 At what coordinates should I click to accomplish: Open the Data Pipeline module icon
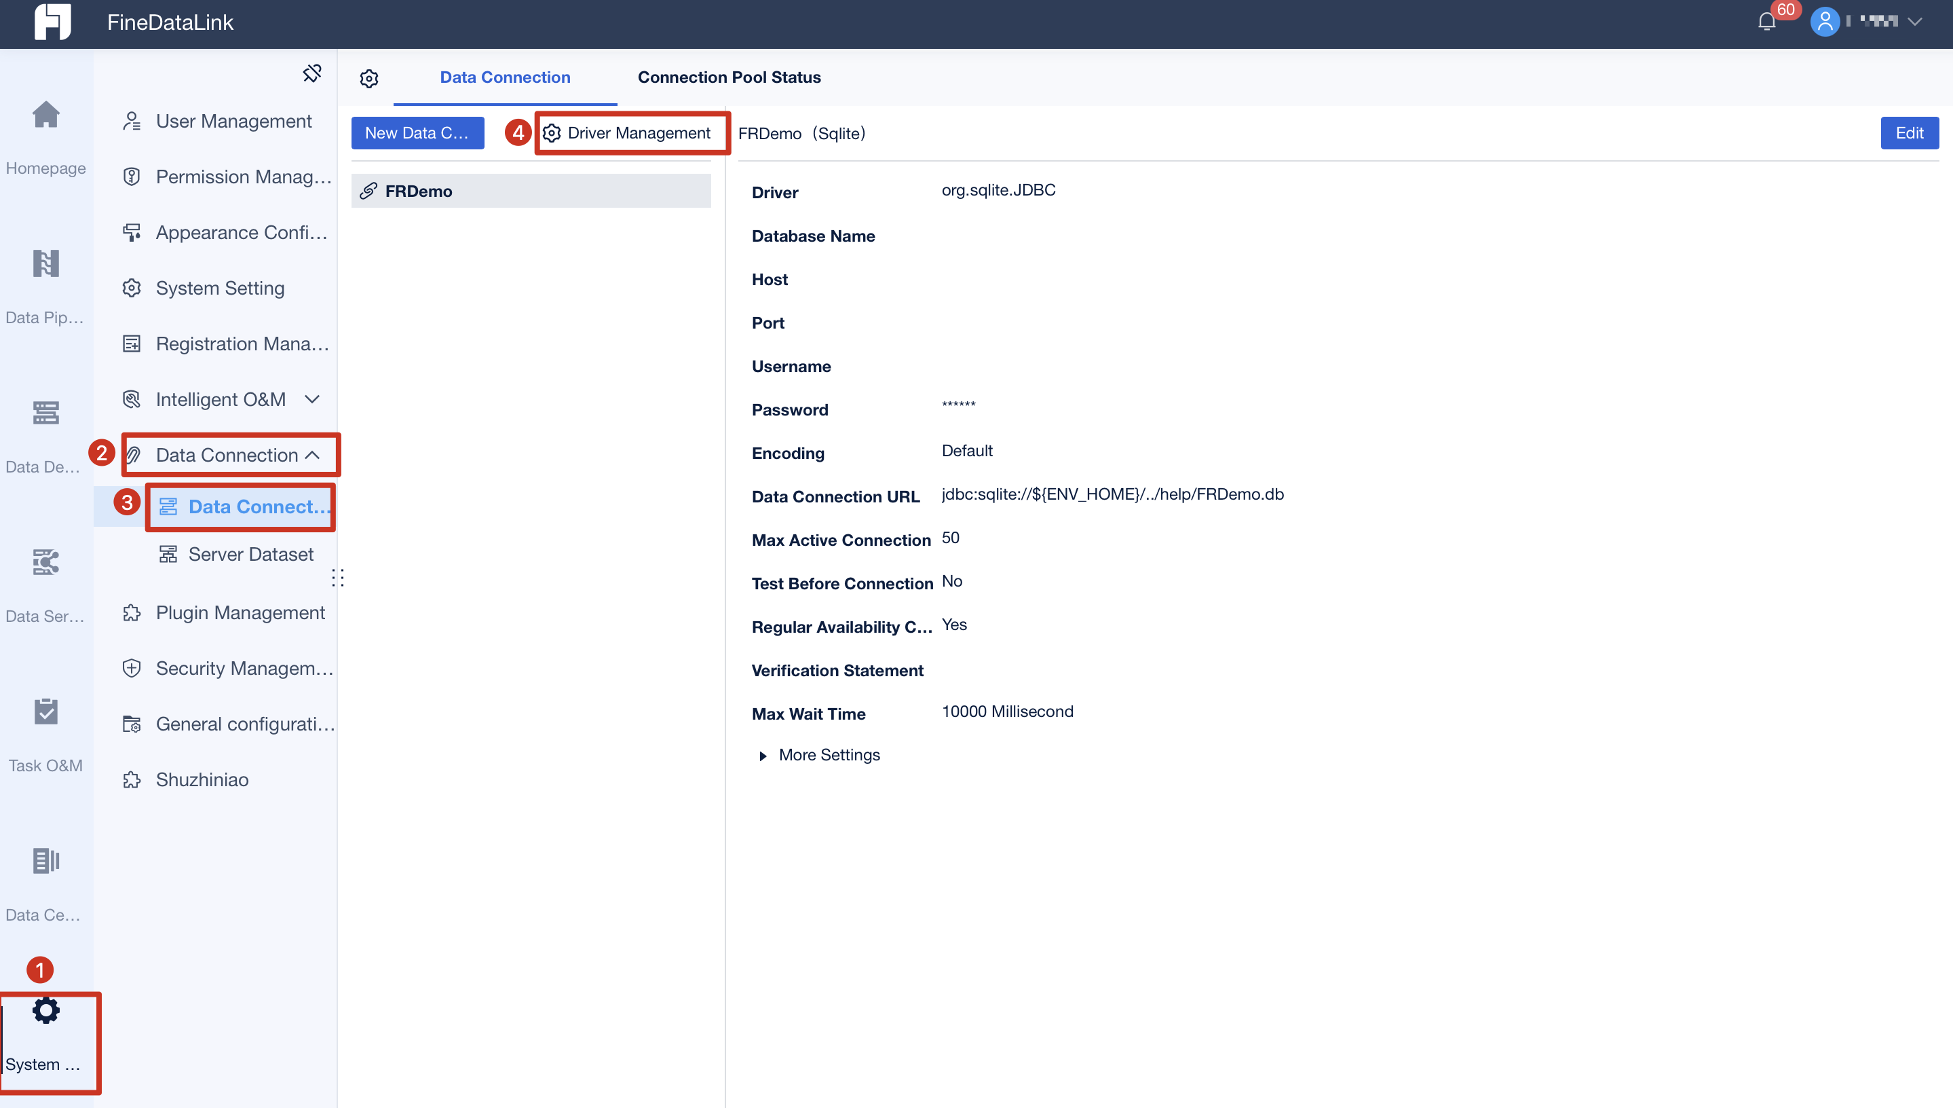click(45, 263)
